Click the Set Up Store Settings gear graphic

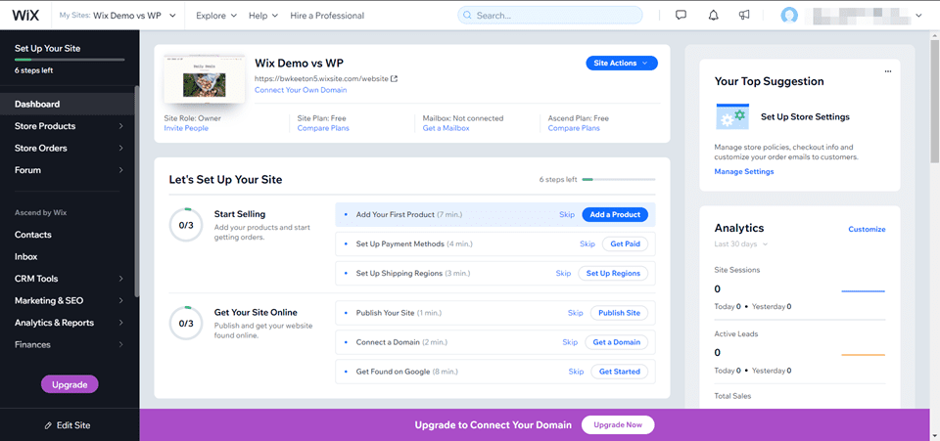click(x=732, y=116)
